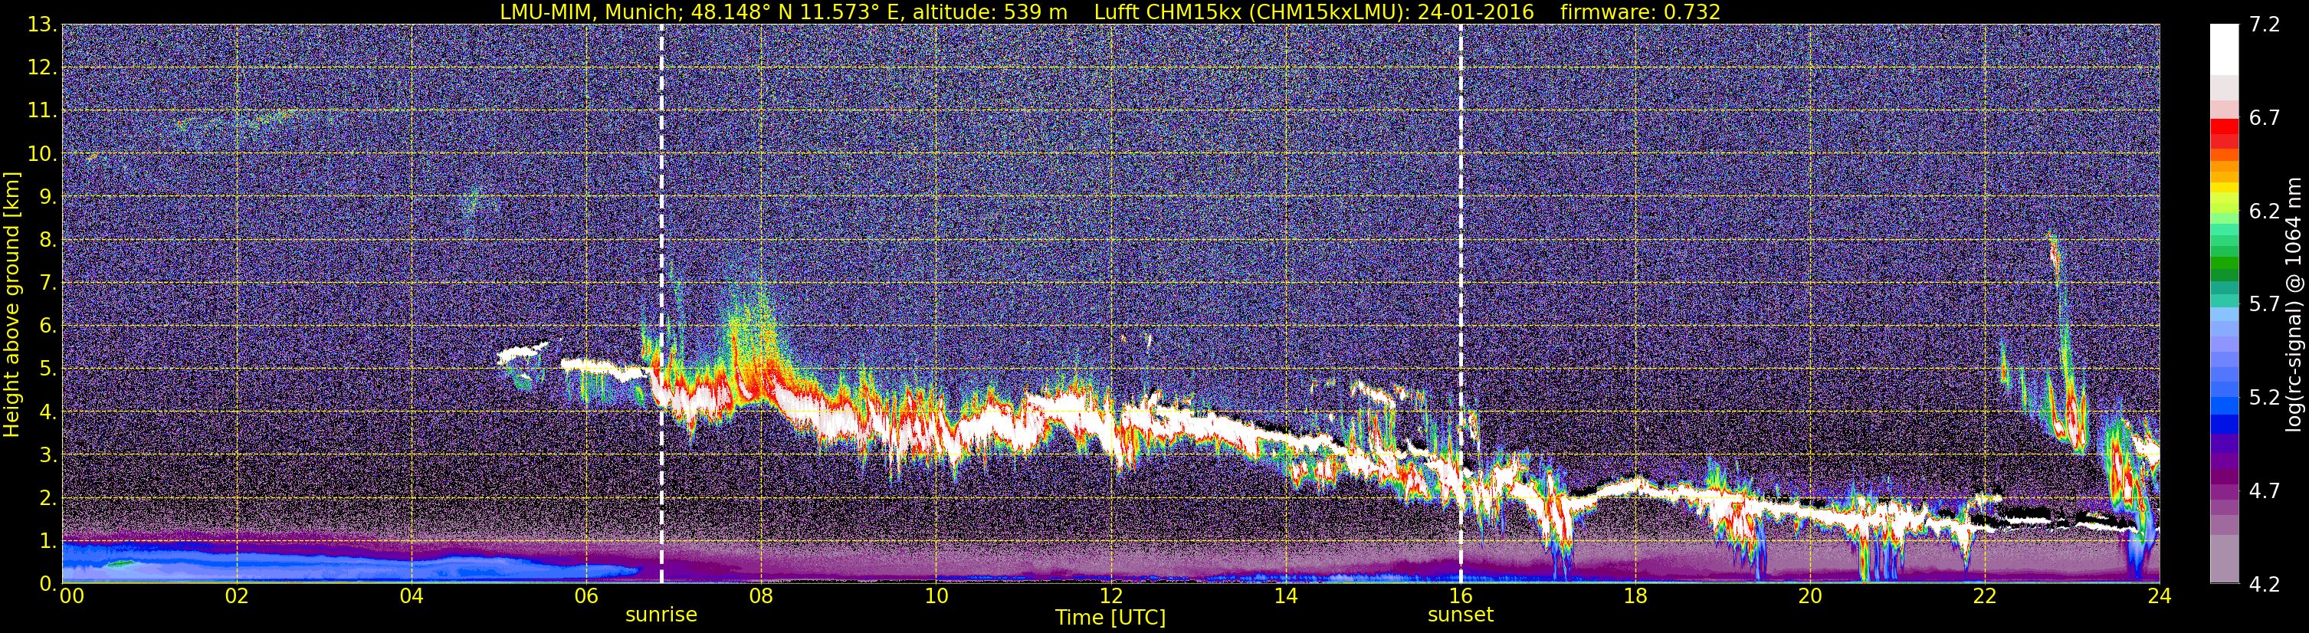Click the white top of the colorbar
Viewport: 2309px width, 633px height.
tap(2223, 49)
